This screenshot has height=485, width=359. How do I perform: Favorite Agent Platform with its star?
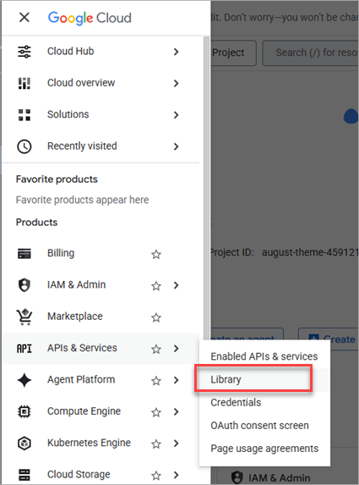tap(156, 380)
